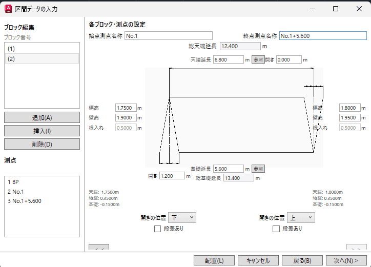This screenshot has width=371, height=267.
Task: Click the 挿入(I) insert button
Action: [42, 131]
